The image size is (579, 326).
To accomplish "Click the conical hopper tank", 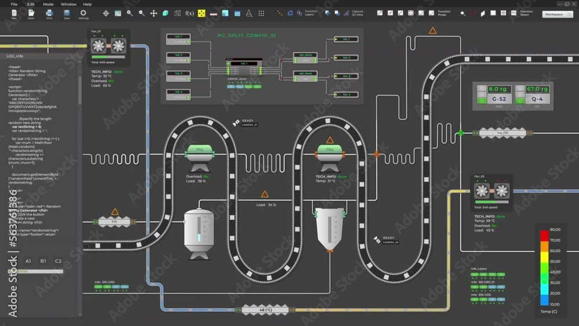I will (330, 230).
